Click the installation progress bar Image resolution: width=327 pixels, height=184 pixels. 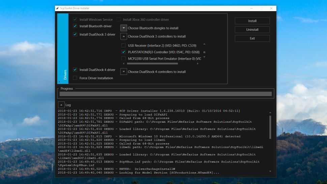166,94
